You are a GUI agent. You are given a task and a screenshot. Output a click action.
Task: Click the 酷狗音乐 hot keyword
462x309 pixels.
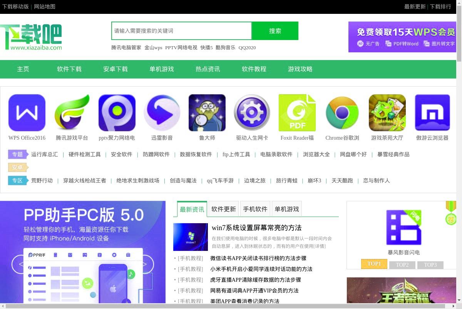coord(225,48)
